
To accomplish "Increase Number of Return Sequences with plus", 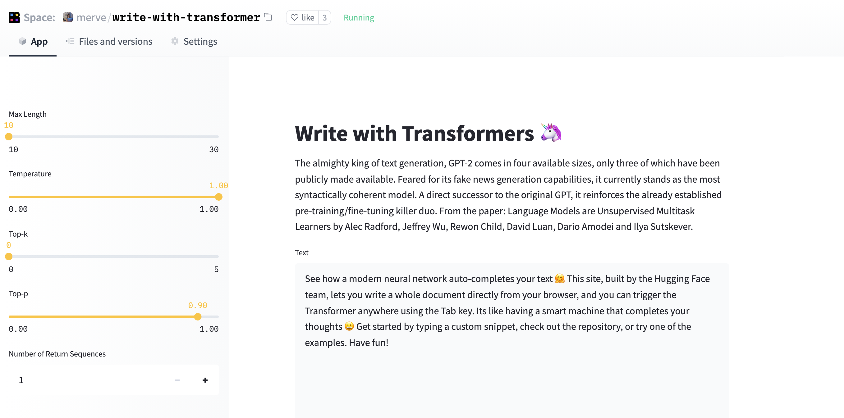I will [205, 380].
